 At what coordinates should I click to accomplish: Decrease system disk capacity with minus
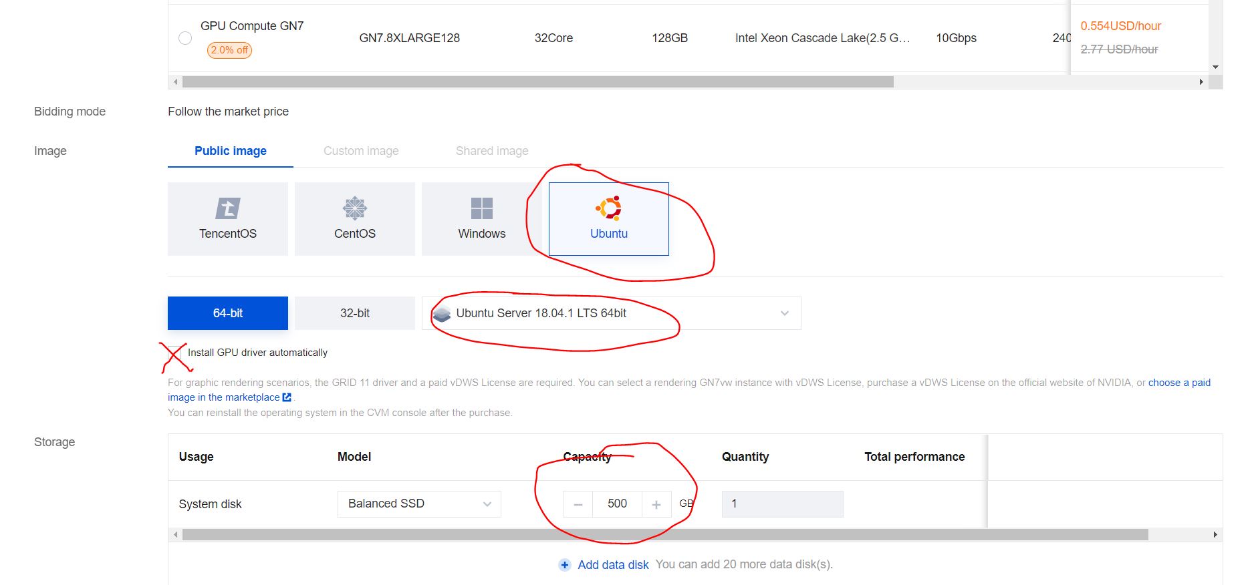(578, 505)
